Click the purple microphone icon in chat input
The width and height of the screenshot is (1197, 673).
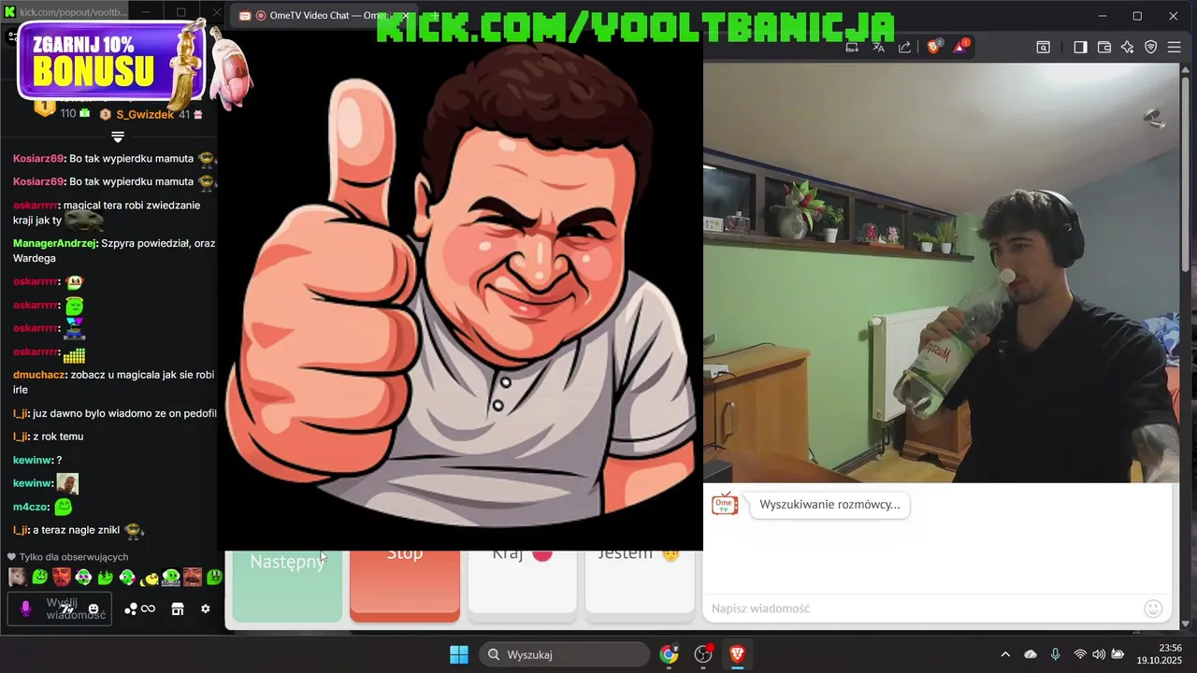point(25,609)
